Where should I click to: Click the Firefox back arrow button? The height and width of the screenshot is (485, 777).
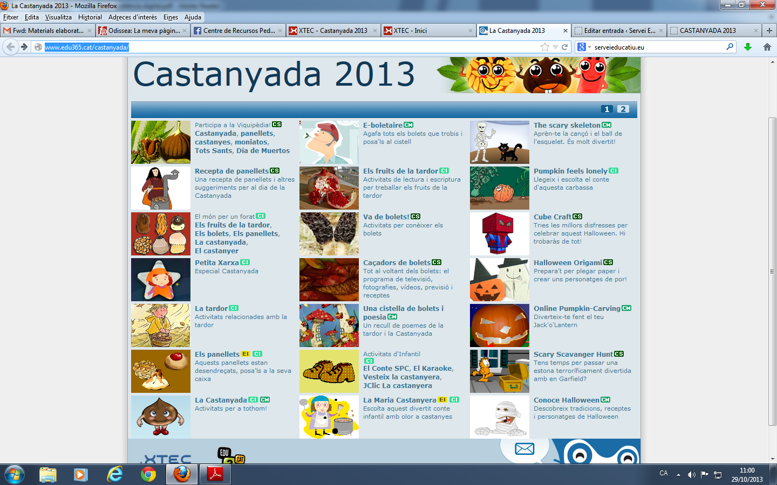[x=10, y=47]
